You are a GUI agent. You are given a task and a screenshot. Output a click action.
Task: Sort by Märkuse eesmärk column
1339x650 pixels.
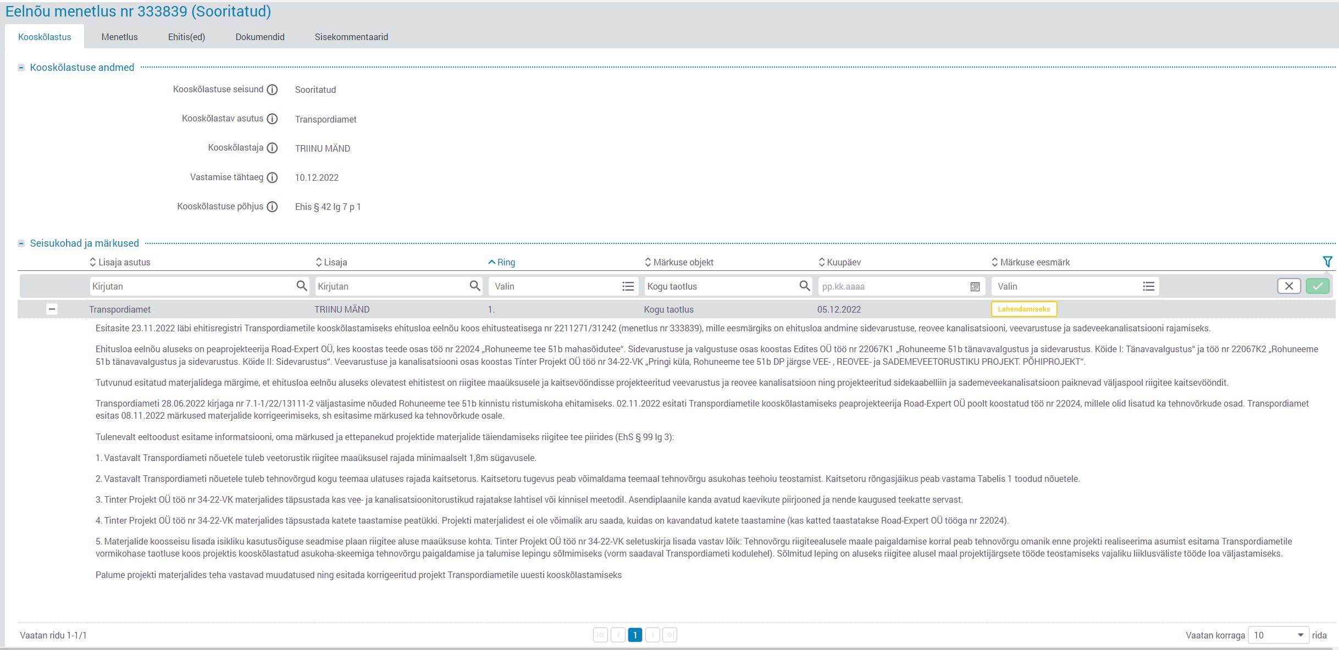click(x=1031, y=262)
